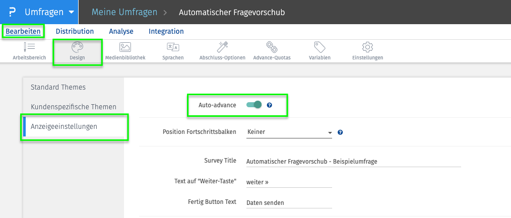Click the Survey Title input field

point(354,162)
